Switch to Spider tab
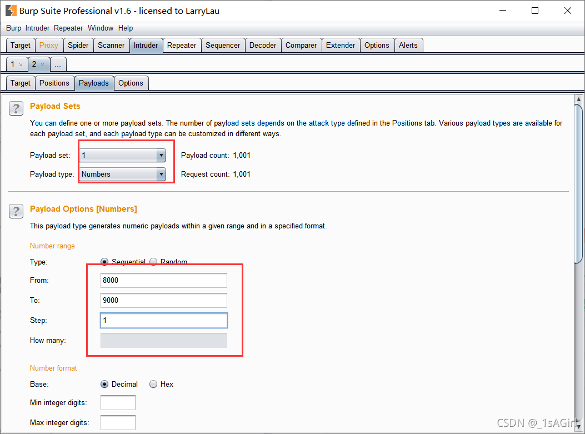Screen dimensions: 585x434 [x=78, y=45]
